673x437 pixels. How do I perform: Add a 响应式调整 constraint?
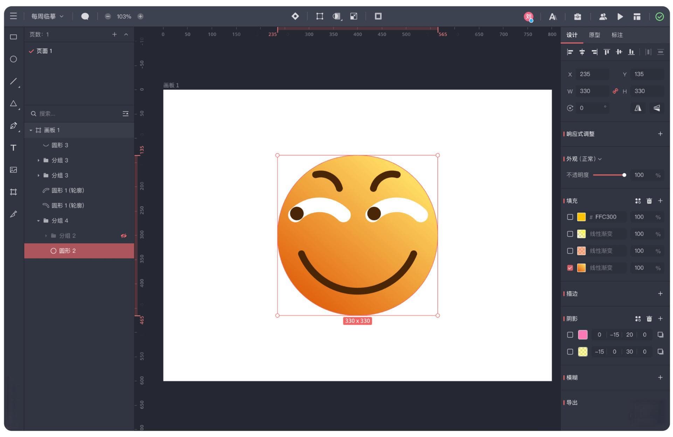(x=660, y=134)
